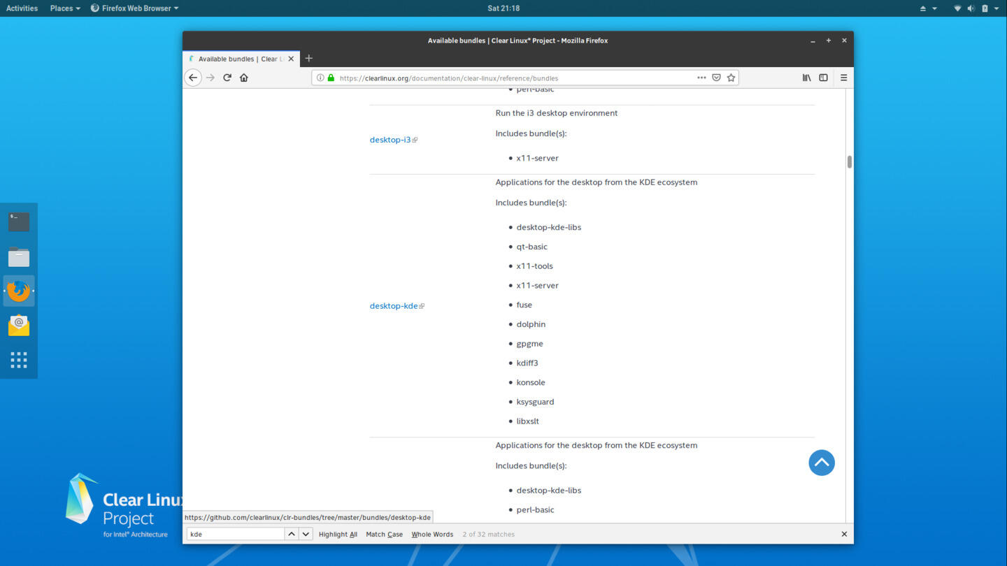Close the find bar

tap(844, 534)
